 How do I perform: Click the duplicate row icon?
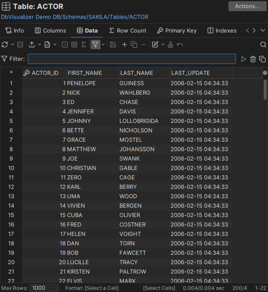click(134, 45)
